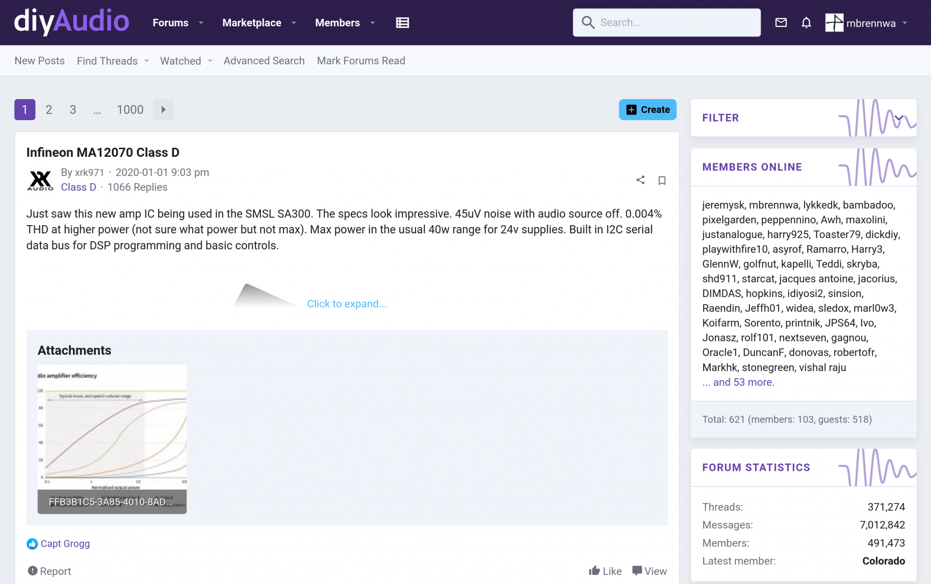
Task: Share the Infineon MA12070 thread
Action: [641, 180]
